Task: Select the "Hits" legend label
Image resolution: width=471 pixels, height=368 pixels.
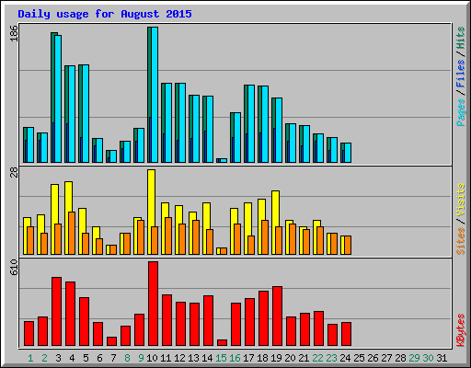Action: click(461, 38)
